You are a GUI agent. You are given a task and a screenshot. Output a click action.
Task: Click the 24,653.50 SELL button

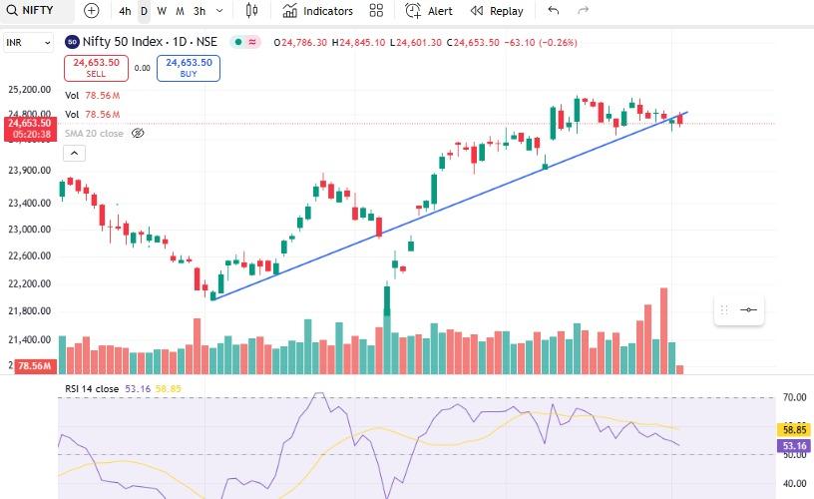(x=96, y=68)
